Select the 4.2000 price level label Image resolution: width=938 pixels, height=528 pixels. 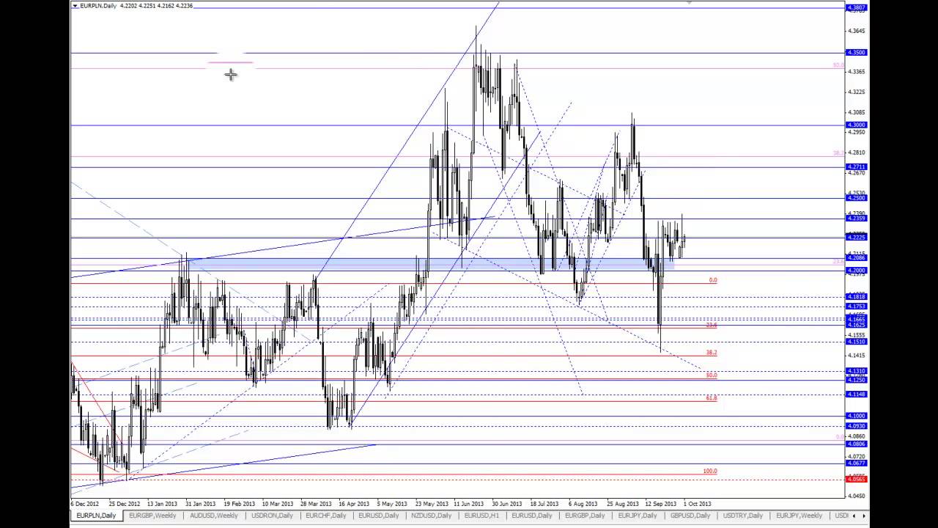point(856,271)
